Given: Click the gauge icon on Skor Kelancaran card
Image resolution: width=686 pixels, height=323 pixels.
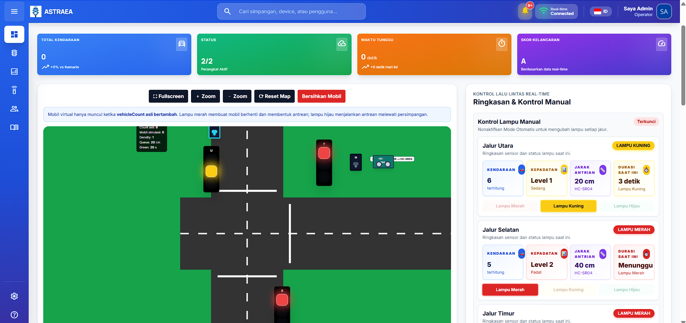Looking at the screenshot, I should pyautogui.click(x=662, y=44).
